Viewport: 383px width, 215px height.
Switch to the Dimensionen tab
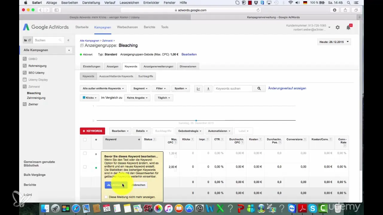click(x=188, y=66)
